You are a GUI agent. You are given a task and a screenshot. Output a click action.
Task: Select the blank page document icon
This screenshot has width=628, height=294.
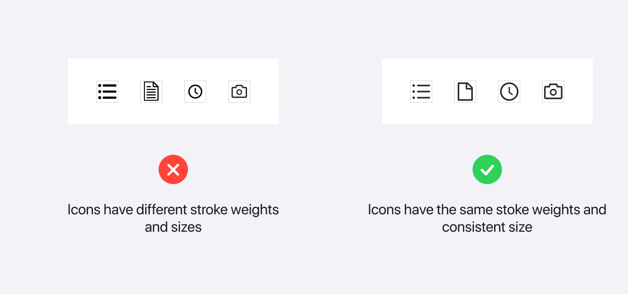coord(465,92)
